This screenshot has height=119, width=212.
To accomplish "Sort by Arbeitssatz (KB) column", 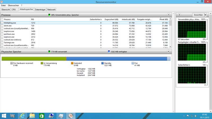I will 128,19.
